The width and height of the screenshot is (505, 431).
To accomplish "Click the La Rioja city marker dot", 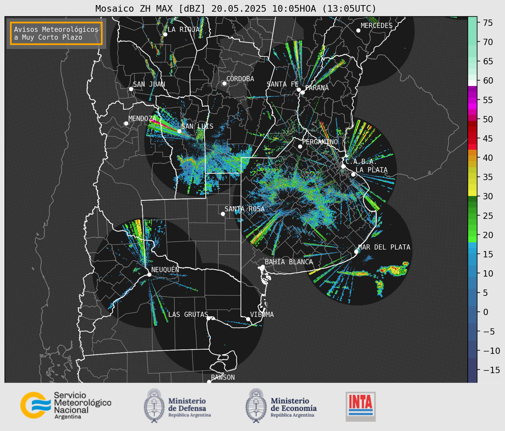I will click(x=165, y=34).
